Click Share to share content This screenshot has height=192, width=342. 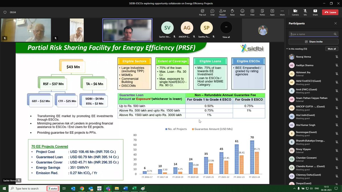tap(315, 12)
